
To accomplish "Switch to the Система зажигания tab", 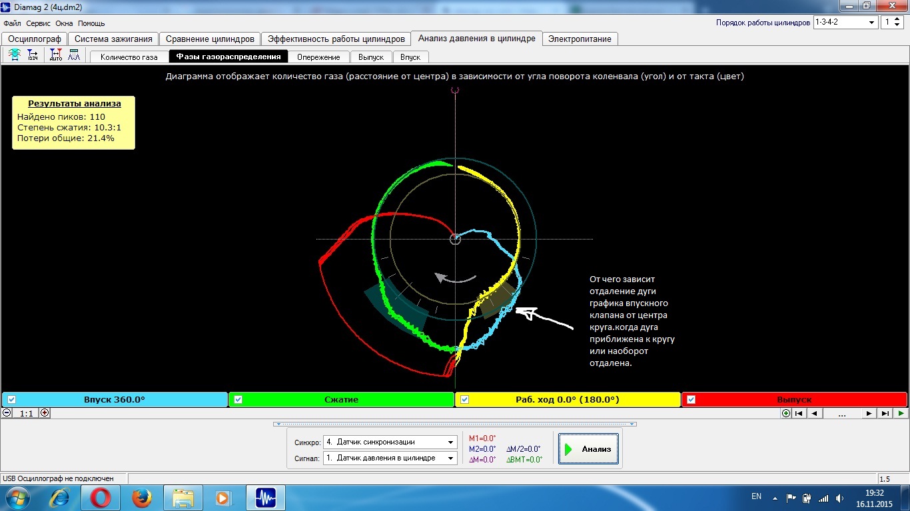I will click(113, 39).
